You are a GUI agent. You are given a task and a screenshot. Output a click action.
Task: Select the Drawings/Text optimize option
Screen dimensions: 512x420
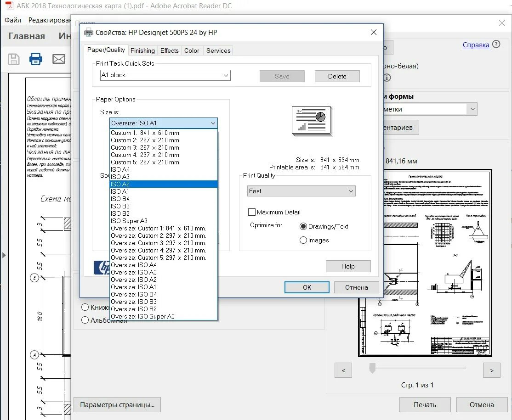303,226
